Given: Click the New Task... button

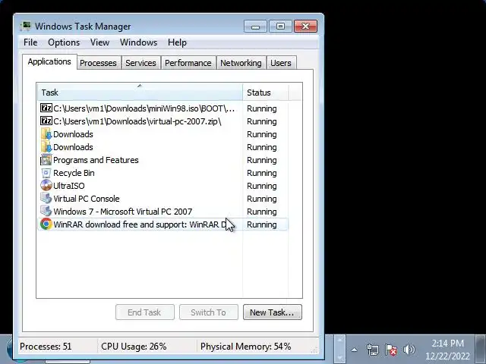Looking at the screenshot, I should point(273,312).
